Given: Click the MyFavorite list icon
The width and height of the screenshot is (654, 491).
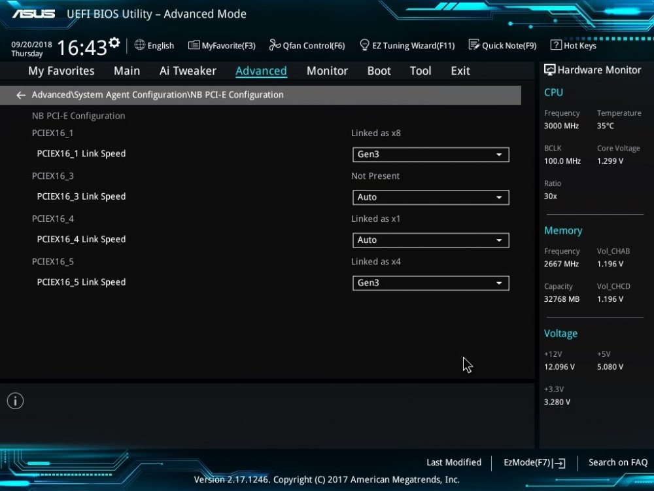Looking at the screenshot, I should click(194, 45).
